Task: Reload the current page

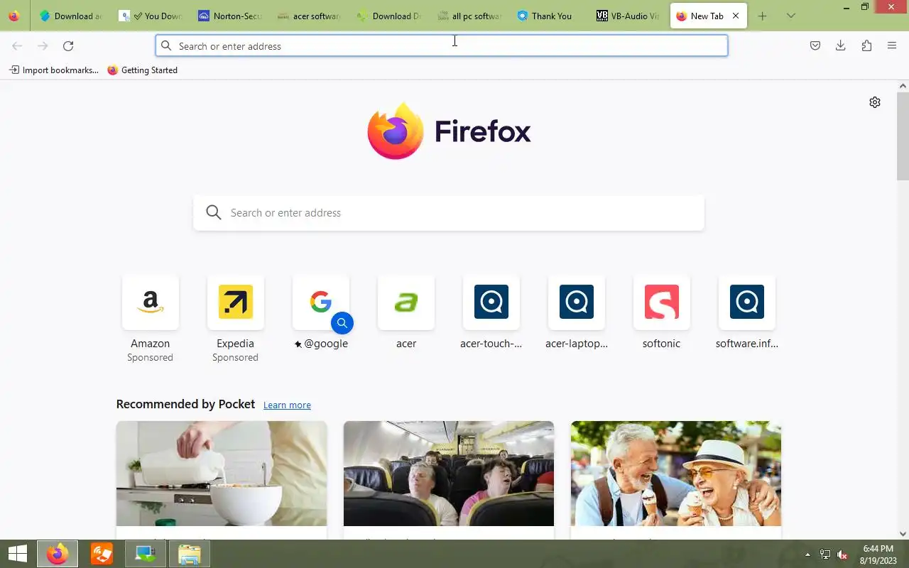Action: 68,46
